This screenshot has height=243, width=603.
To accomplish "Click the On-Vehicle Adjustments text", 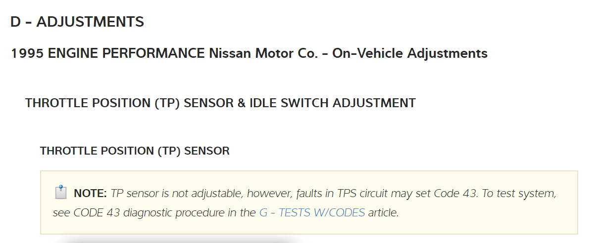I will coord(410,53).
